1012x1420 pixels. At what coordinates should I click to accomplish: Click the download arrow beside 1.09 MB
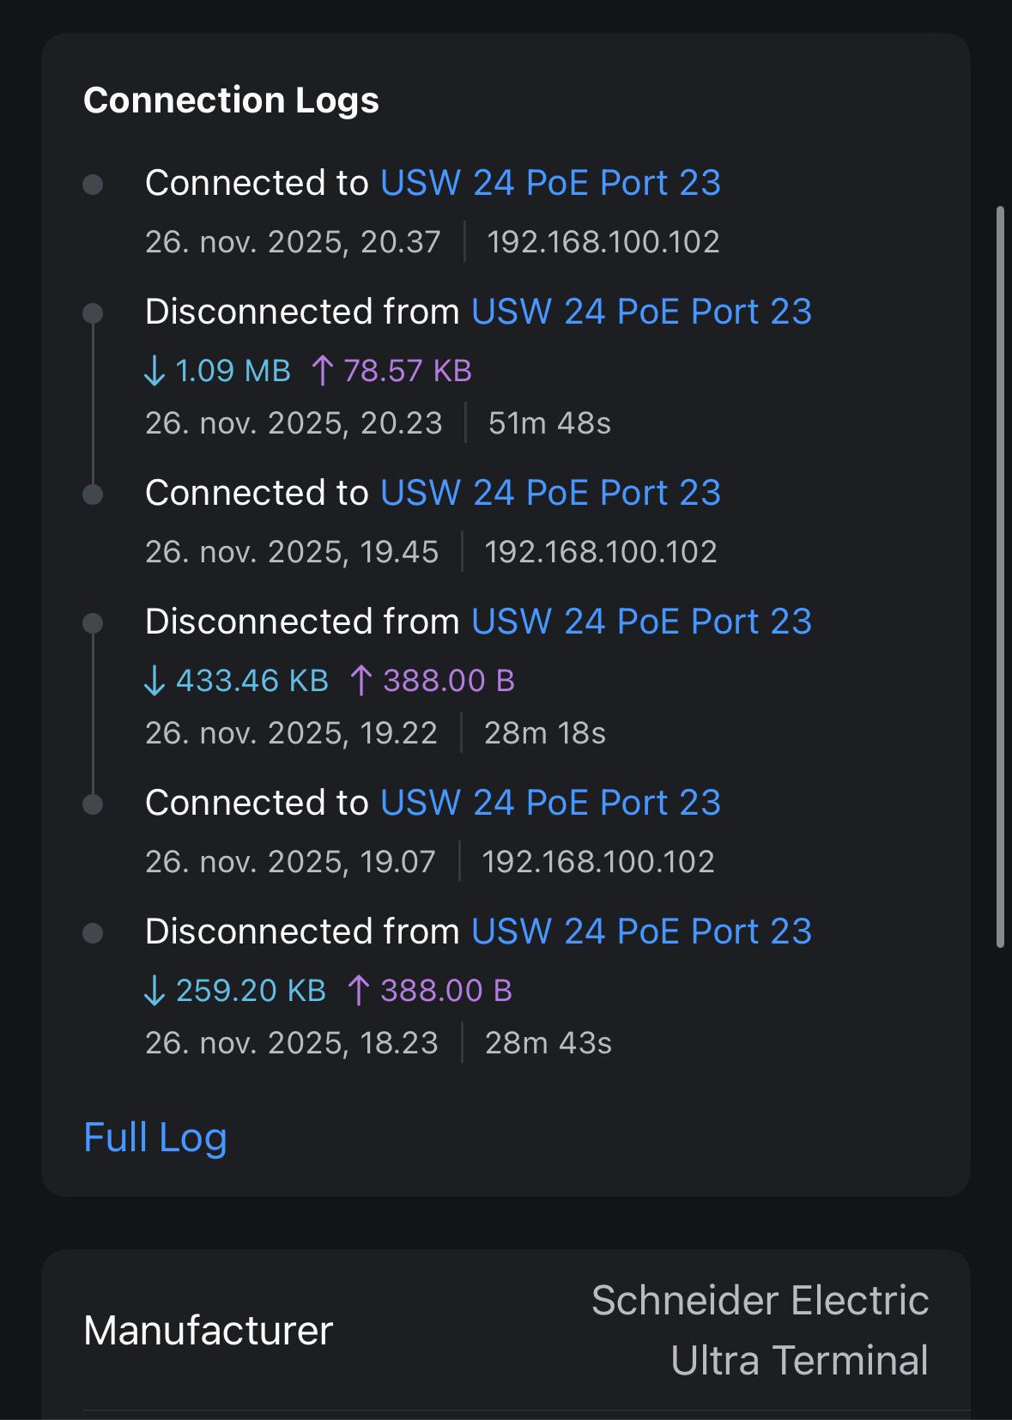tap(155, 371)
